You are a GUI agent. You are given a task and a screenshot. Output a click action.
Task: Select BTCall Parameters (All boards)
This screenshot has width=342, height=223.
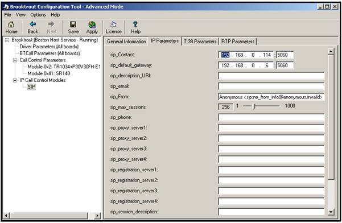pyautogui.click(x=50, y=53)
